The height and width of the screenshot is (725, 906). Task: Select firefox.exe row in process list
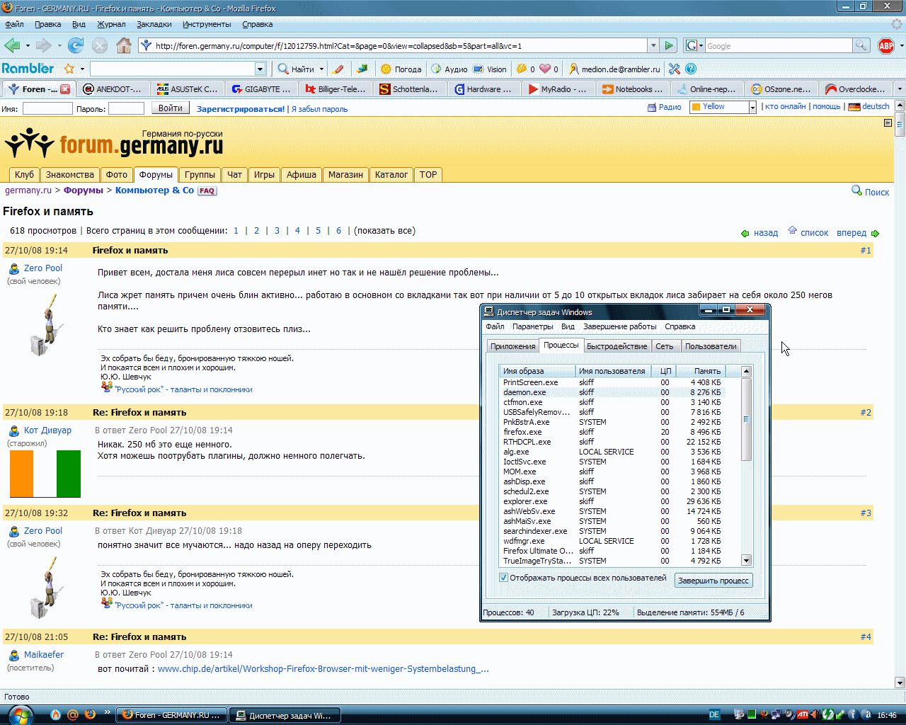point(612,432)
